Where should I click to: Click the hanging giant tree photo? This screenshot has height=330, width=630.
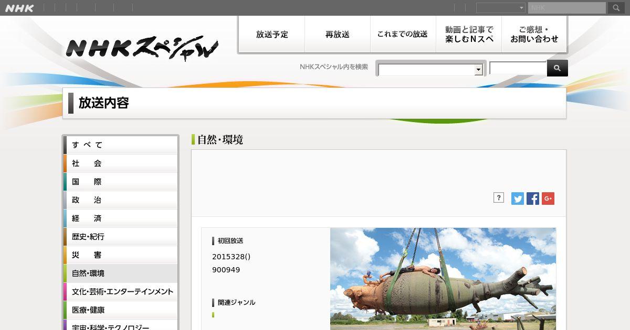(x=443, y=279)
